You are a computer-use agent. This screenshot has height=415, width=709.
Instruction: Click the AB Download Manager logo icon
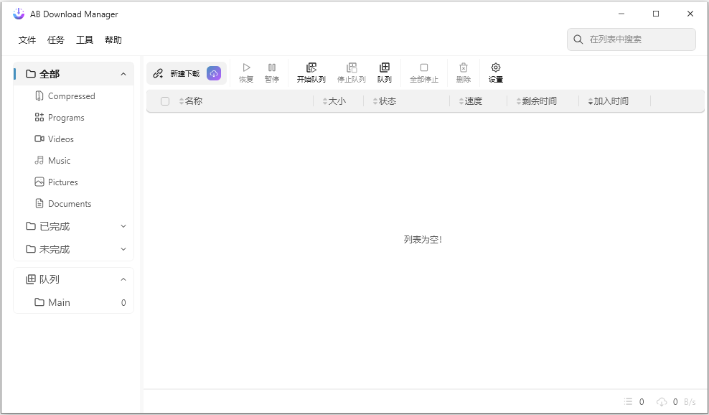click(x=19, y=14)
